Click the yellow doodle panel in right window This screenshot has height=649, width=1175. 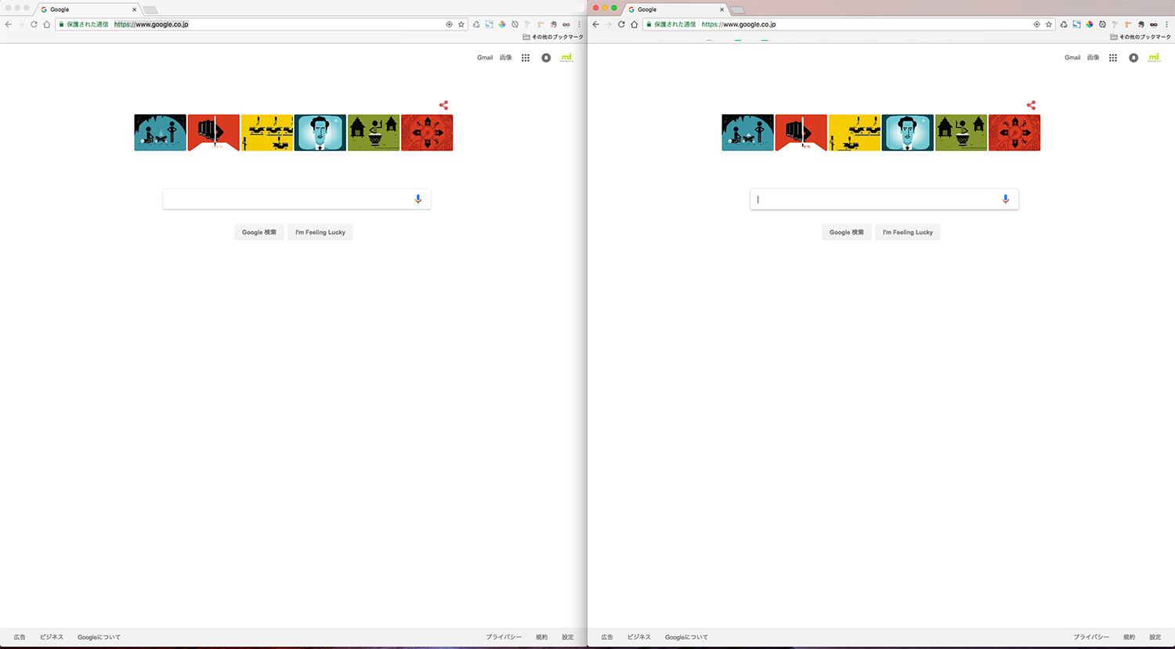[854, 132]
